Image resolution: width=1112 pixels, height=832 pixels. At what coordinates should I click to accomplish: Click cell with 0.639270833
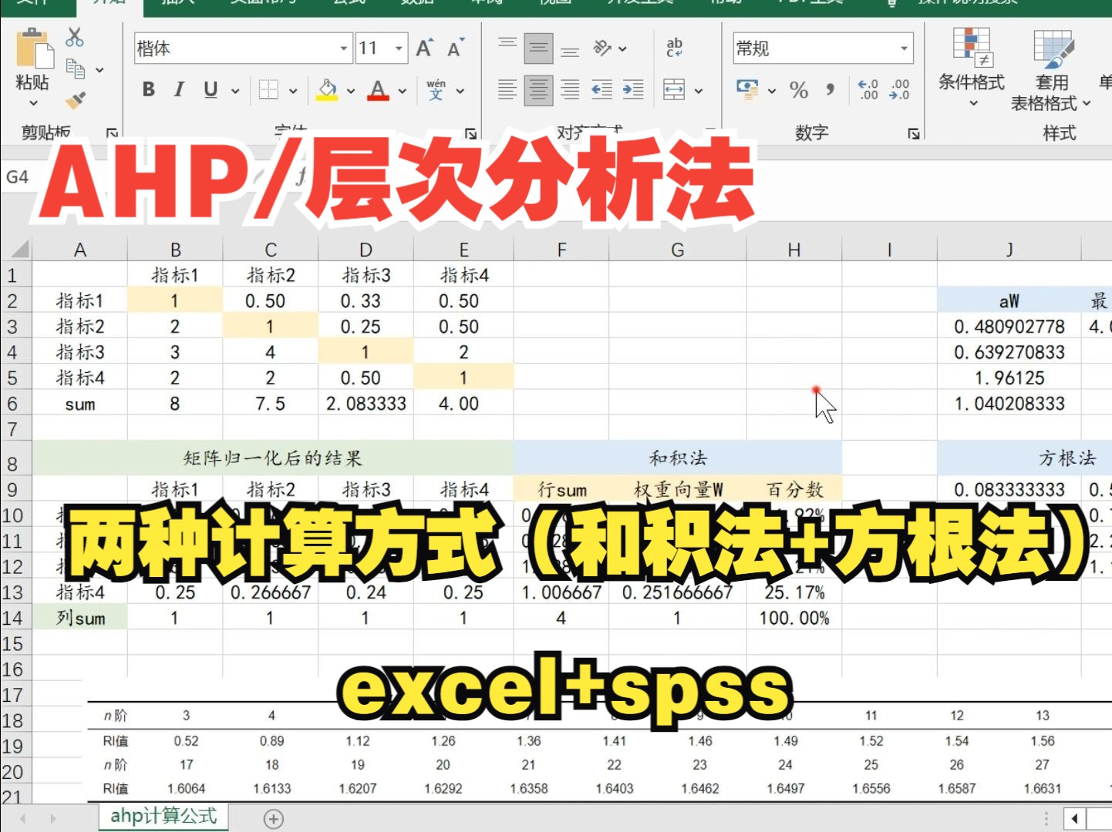pyautogui.click(x=1009, y=352)
